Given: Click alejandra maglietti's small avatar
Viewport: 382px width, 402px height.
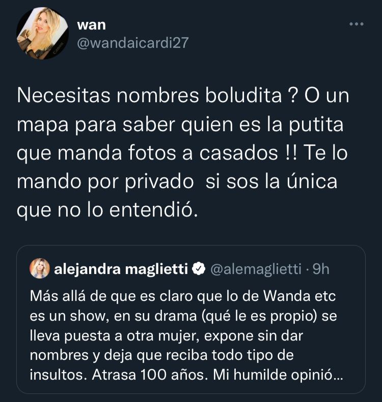Looking at the screenshot, I should [40, 268].
